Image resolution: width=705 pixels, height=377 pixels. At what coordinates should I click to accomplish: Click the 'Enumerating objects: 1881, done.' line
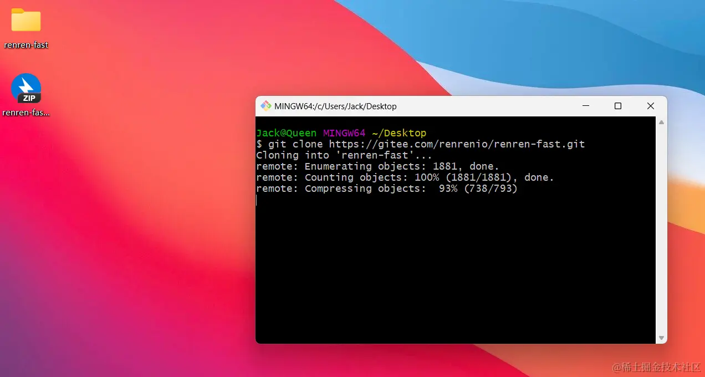[377, 166]
